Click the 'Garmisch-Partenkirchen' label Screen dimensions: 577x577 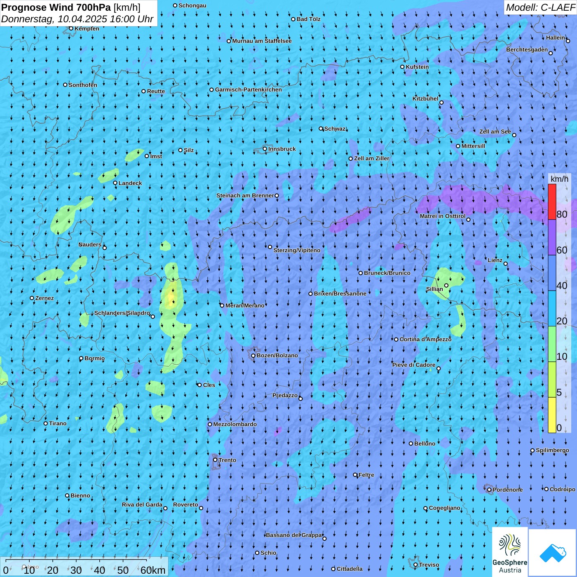tap(249, 89)
